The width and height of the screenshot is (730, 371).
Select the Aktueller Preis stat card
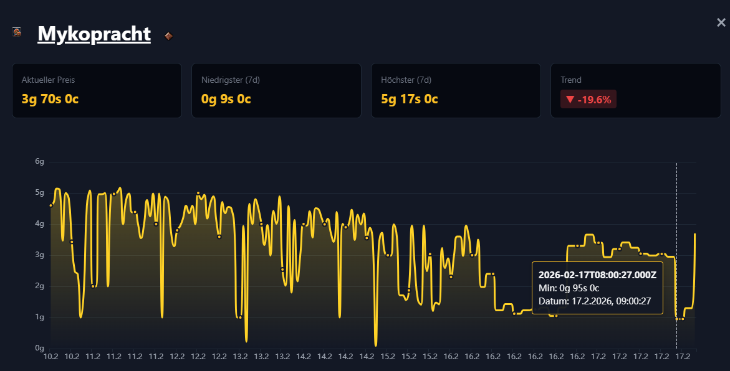pyautogui.click(x=97, y=90)
